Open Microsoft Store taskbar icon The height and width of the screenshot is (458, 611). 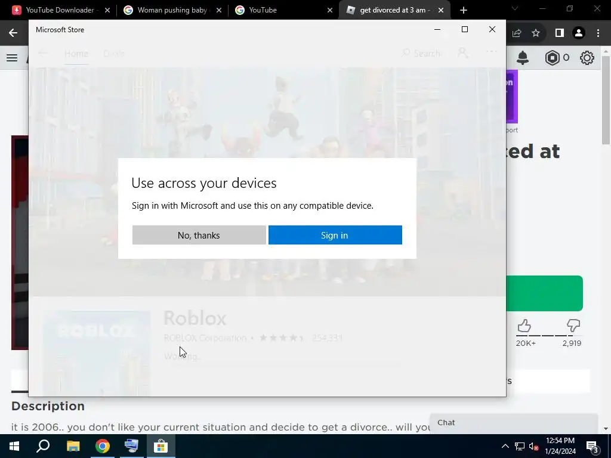(161, 446)
